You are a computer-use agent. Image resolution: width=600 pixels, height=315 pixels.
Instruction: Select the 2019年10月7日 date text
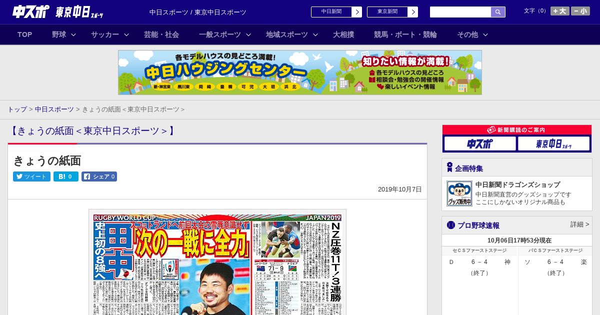(x=400, y=189)
